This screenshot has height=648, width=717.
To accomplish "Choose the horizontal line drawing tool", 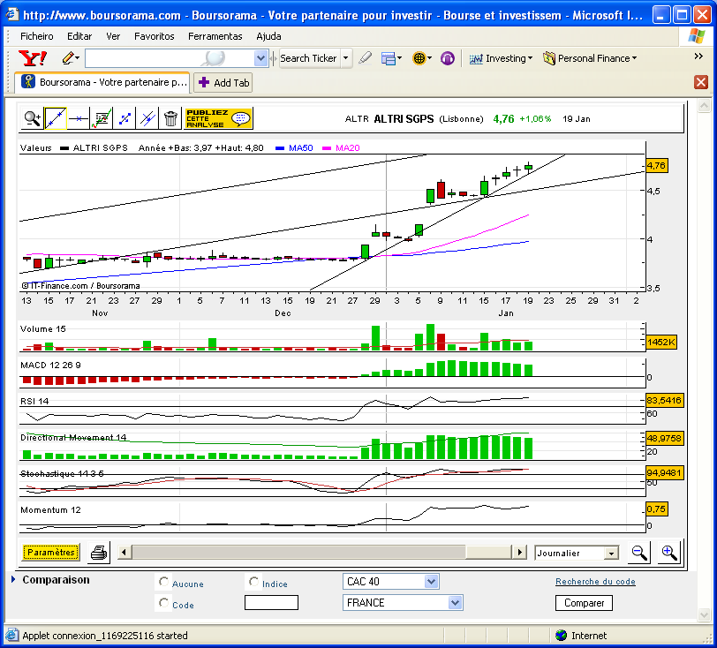I will click(x=79, y=119).
